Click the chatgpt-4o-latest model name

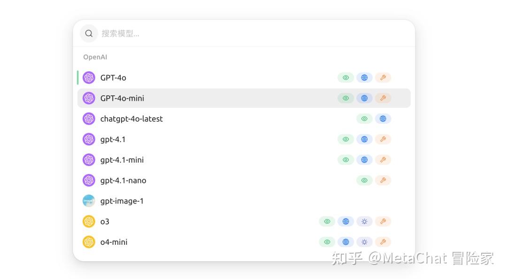point(131,119)
